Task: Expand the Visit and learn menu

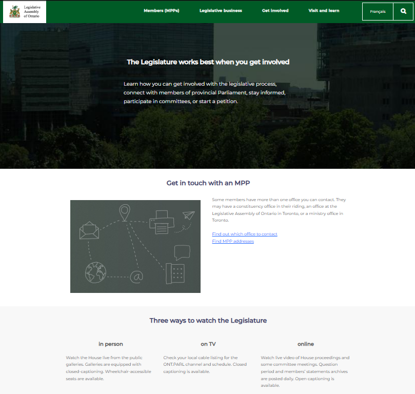Action: (324, 11)
